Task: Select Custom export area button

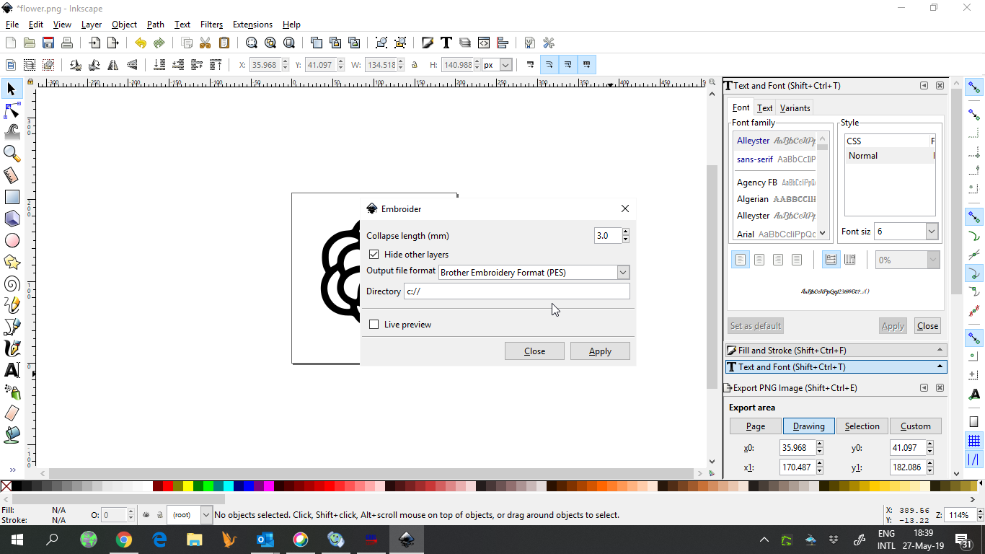Action: tap(916, 426)
